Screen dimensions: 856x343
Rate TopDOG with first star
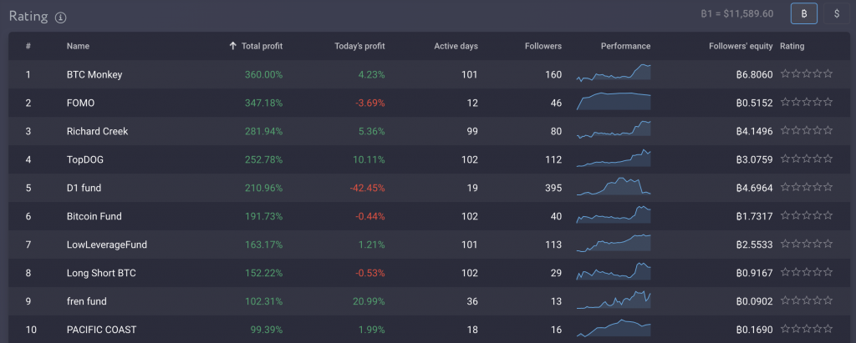785,159
